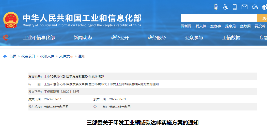The height and width of the screenshot is (135, 267).
Task: Open the WeChat icon
Action: 255,7
